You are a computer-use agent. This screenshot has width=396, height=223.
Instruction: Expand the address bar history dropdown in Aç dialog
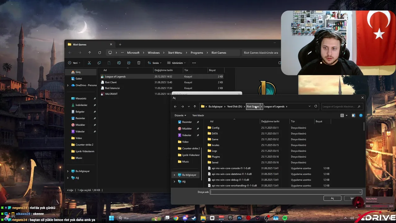[x=309, y=106]
